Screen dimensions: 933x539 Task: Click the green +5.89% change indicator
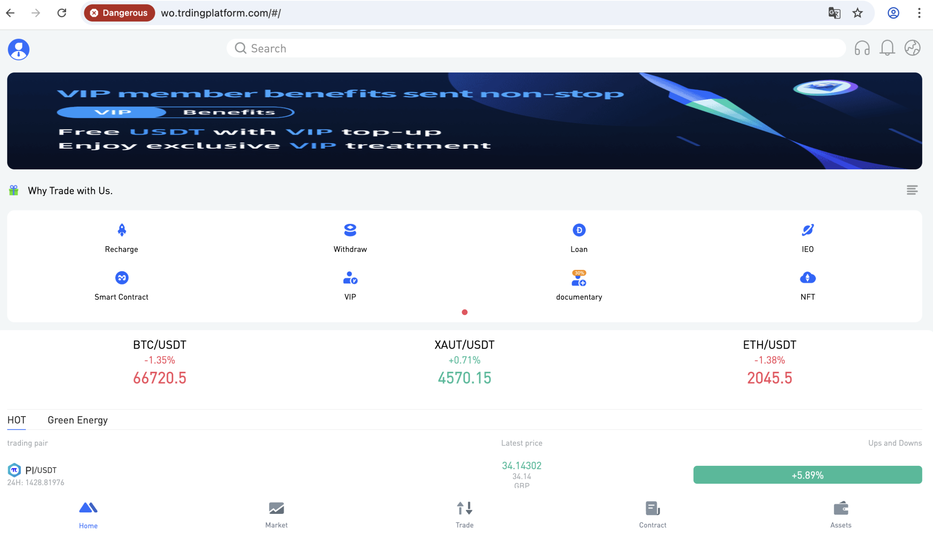[x=807, y=475]
